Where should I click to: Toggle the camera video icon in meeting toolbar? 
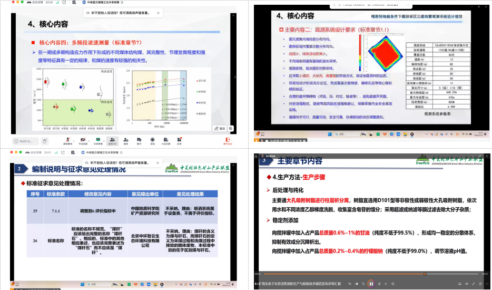tap(83, 141)
